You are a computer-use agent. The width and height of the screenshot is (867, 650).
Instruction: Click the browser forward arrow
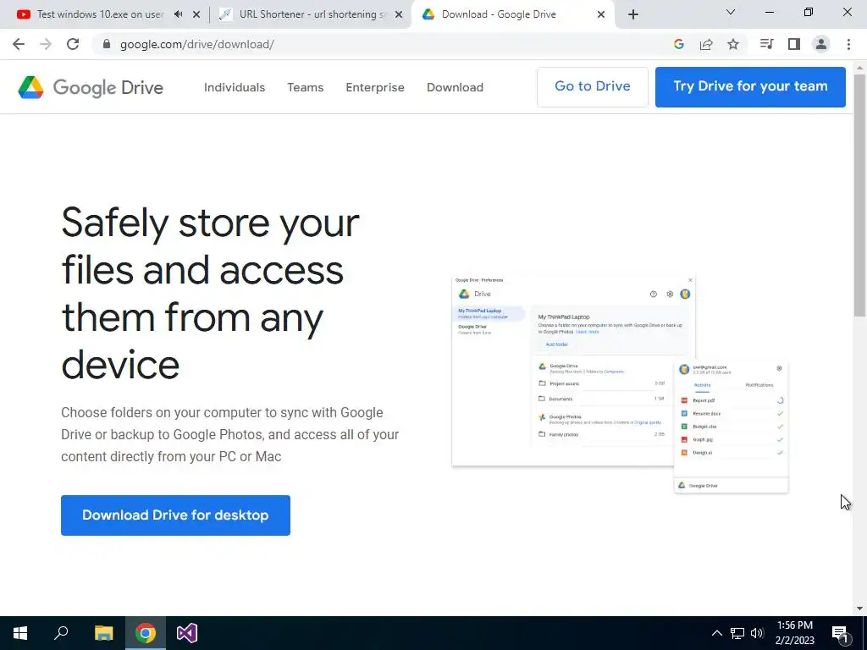46,44
